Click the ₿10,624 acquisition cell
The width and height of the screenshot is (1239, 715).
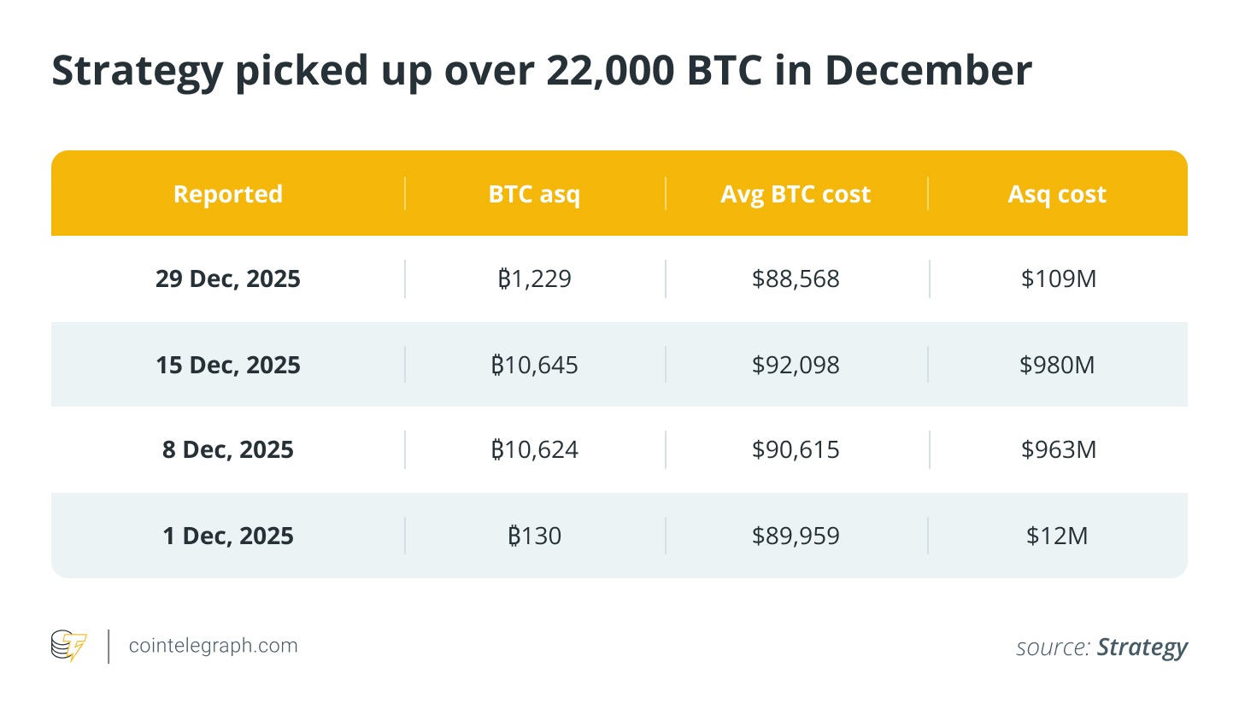[x=534, y=450]
